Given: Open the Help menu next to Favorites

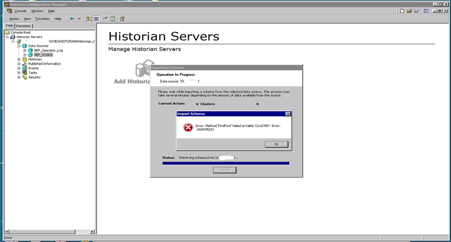Looking at the screenshot, I should [x=58, y=19].
